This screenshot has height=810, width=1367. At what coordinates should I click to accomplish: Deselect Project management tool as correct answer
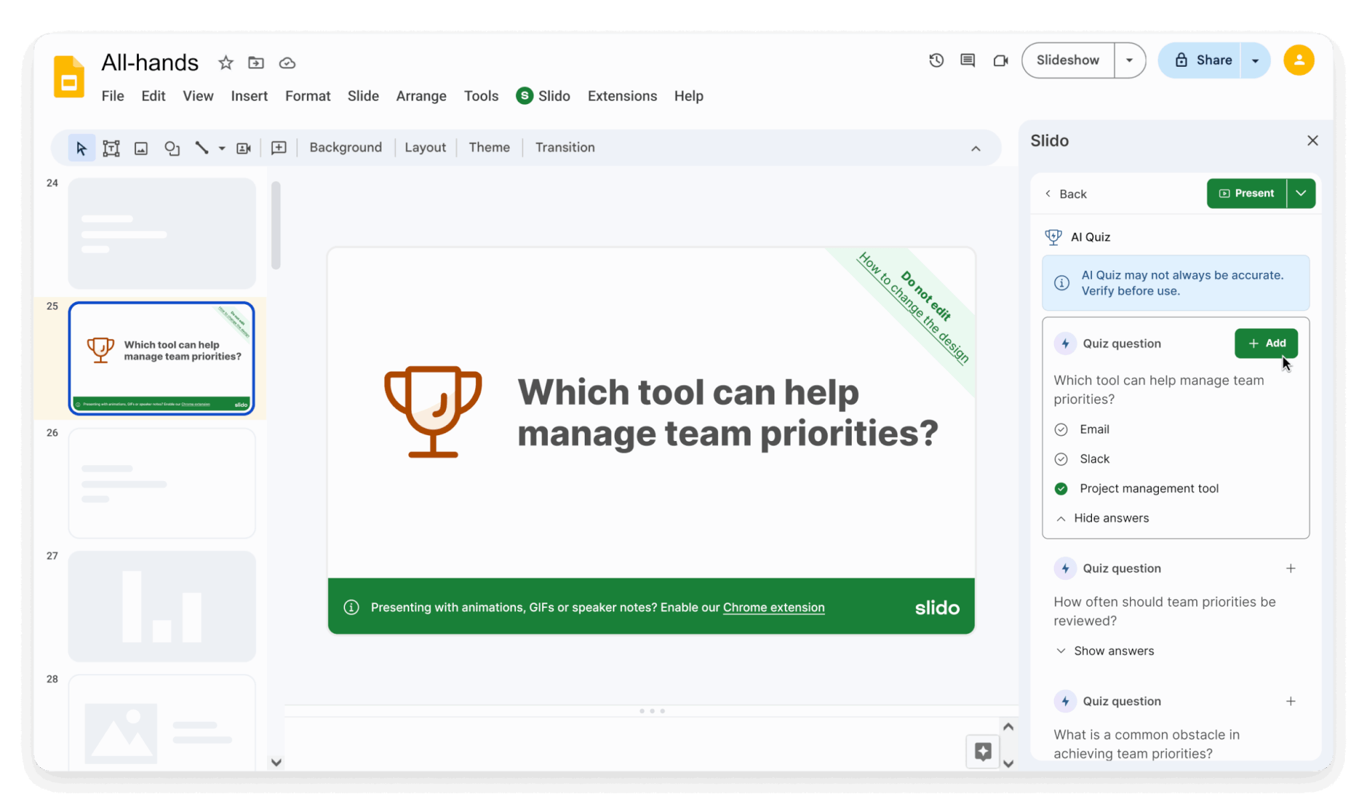[x=1061, y=488]
